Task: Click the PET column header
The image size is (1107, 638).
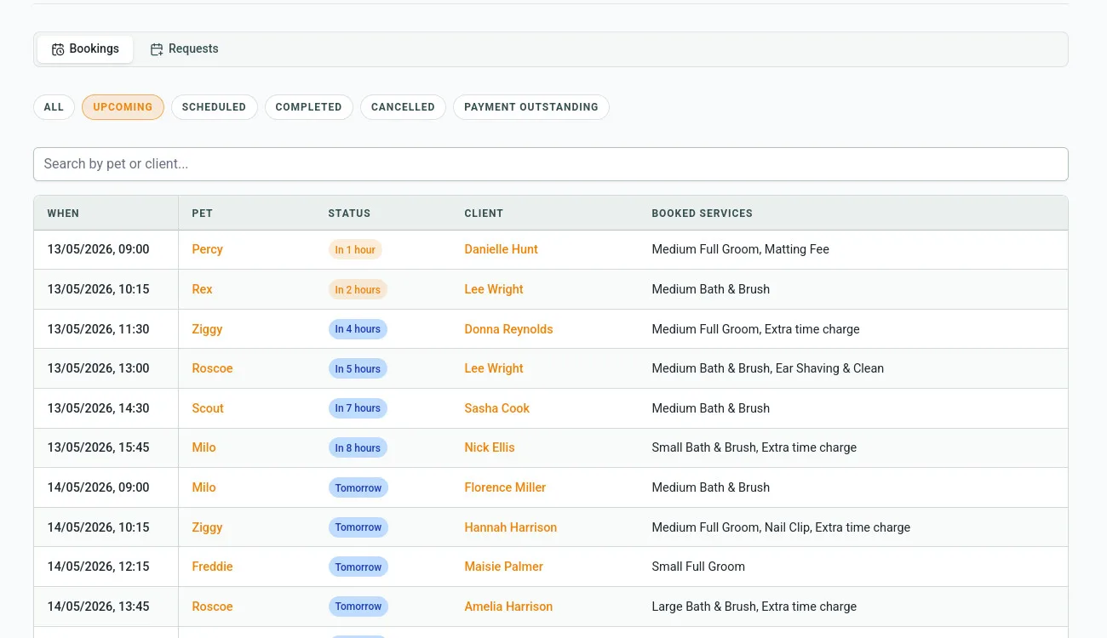Action: [203, 214]
